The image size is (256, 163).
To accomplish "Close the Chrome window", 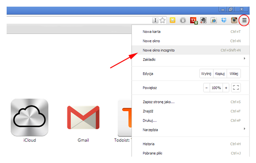I will click(241, 9).
